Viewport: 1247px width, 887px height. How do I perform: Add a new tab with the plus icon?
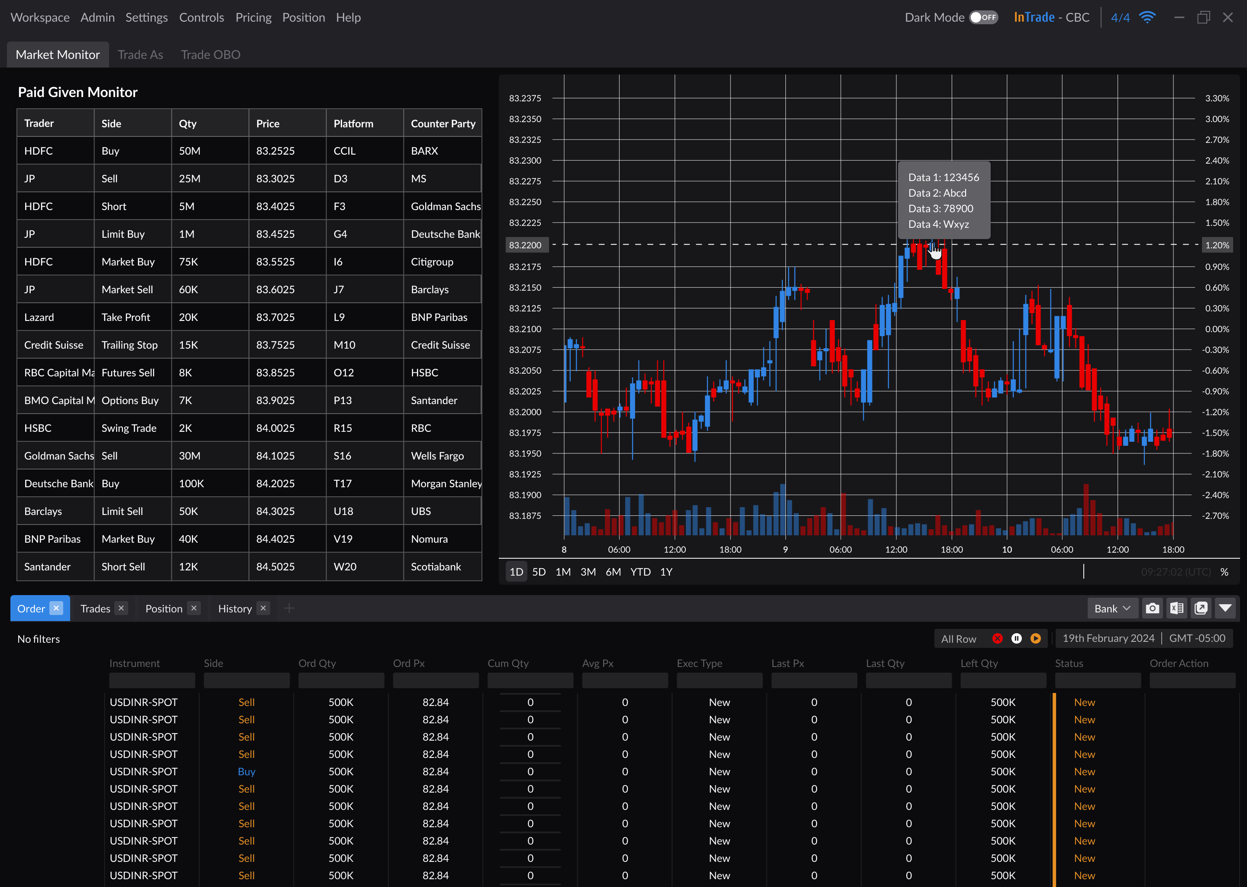point(289,608)
